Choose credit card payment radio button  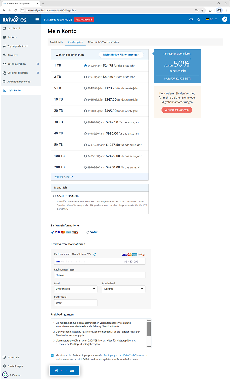pyautogui.click(x=53, y=232)
